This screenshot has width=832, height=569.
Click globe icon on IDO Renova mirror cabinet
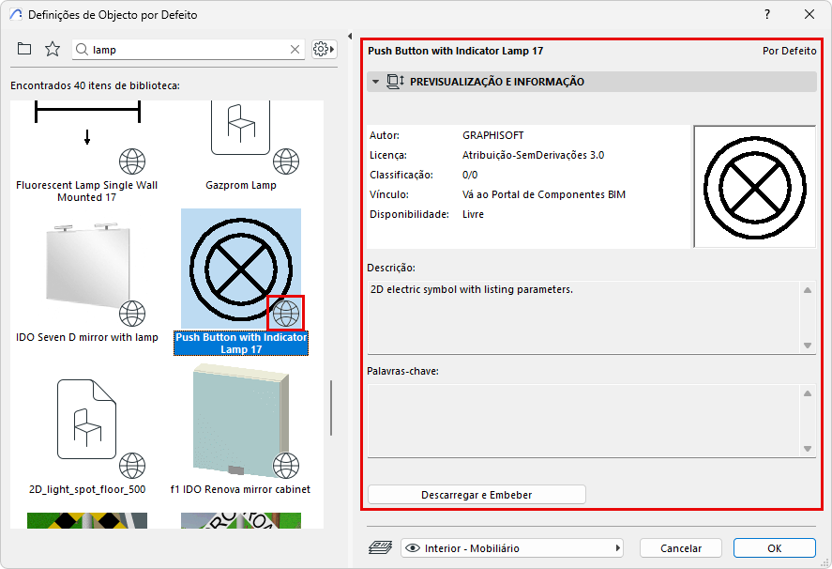(286, 466)
